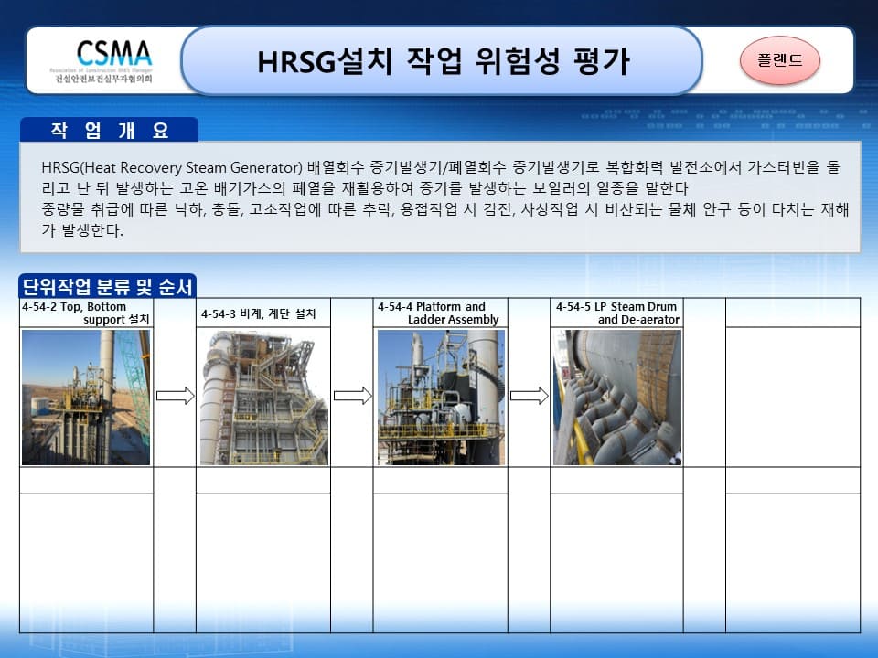878x658 pixels.
Task: Click the 플랜트 oval button
Action: 780,60
